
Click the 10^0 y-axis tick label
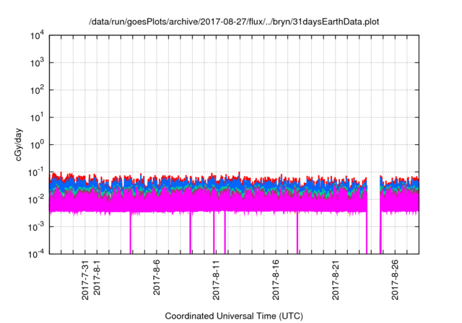[38, 144]
